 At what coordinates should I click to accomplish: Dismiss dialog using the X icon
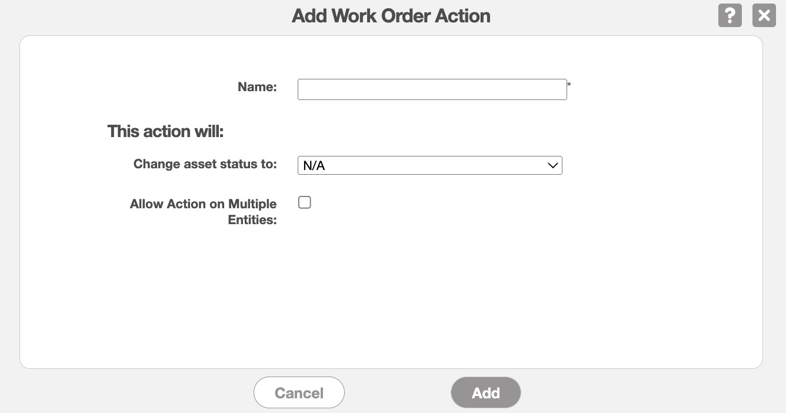tap(764, 15)
